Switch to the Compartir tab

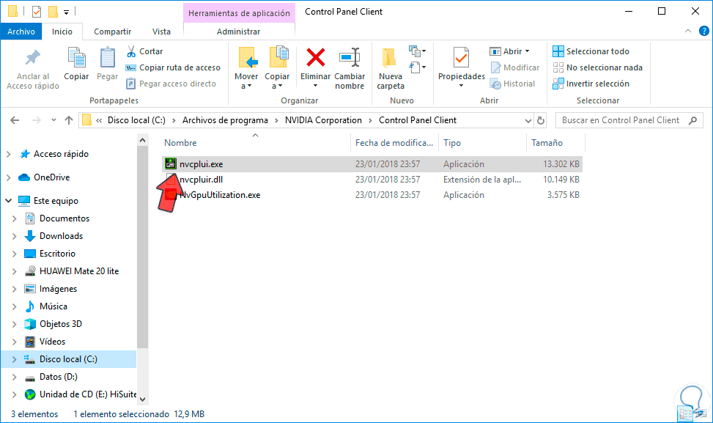tap(112, 32)
